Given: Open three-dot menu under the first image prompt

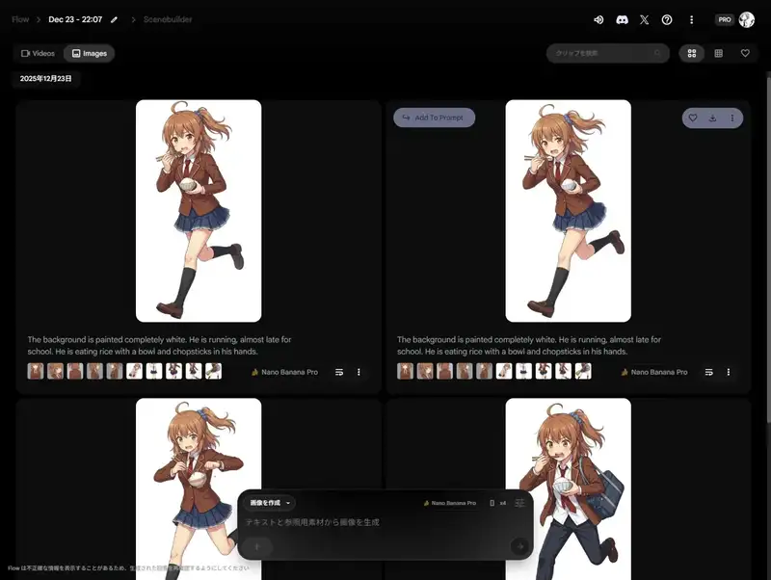Looking at the screenshot, I should [x=359, y=372].
